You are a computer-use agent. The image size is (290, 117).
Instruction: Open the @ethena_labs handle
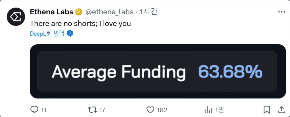pos(109,12)
